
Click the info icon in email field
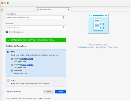[63, 17]
